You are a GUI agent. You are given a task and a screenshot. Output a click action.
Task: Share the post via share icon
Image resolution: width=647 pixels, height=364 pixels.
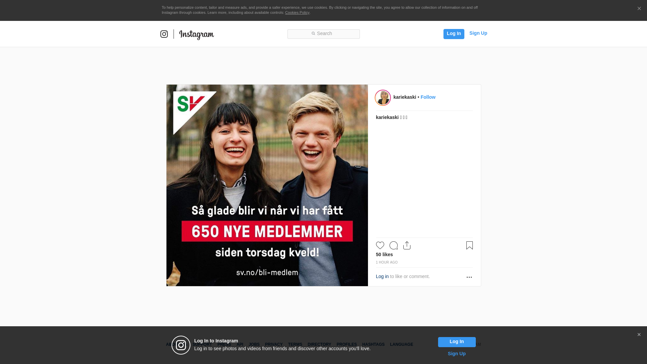point(407,245)
